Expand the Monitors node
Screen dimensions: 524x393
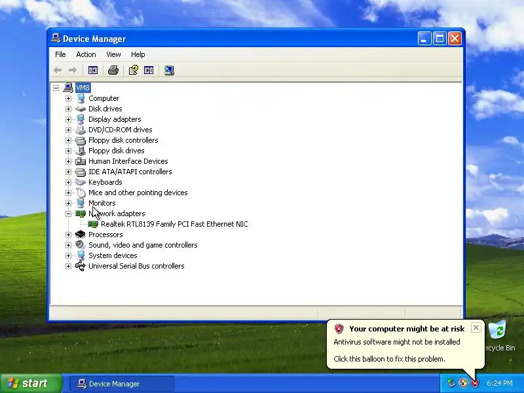(x=69, y=203)
